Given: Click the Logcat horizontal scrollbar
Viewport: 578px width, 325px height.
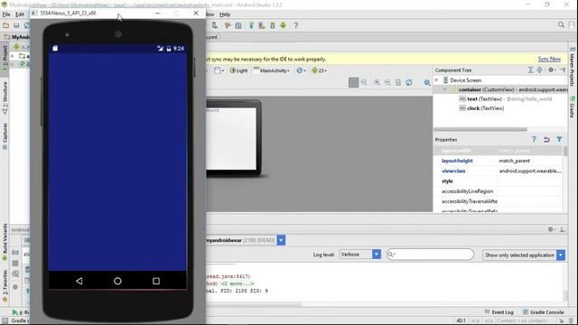Looking at the screenshot, I should (x=254, y=305).
